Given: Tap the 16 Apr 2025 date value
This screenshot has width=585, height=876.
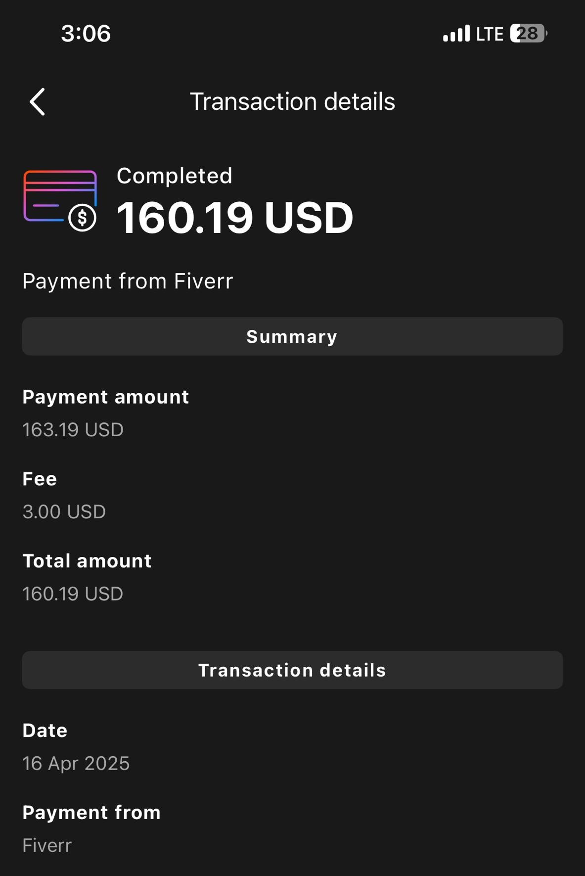Looking at the screenshot, I should (x=76, y=763).
